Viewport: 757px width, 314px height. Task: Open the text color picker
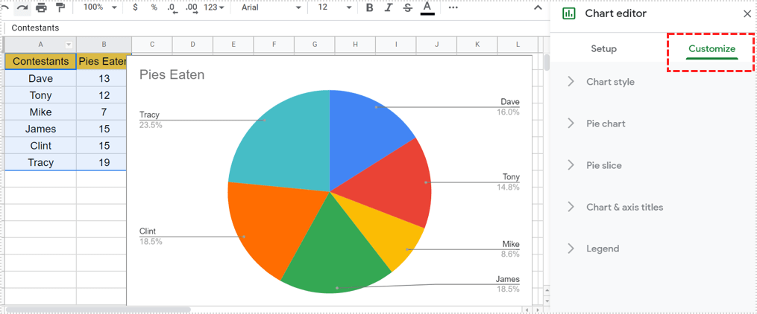427,8
